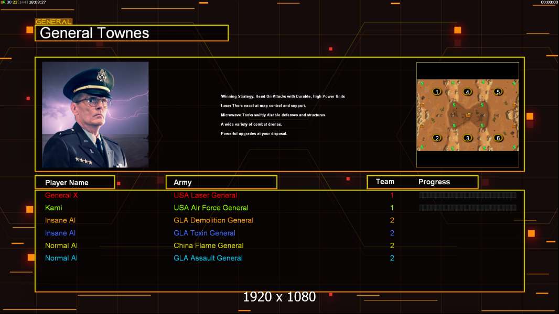Screen dimensions: 559x314
Task: Click start position marker 5 on minimap
Action: (x=498, y=92)
